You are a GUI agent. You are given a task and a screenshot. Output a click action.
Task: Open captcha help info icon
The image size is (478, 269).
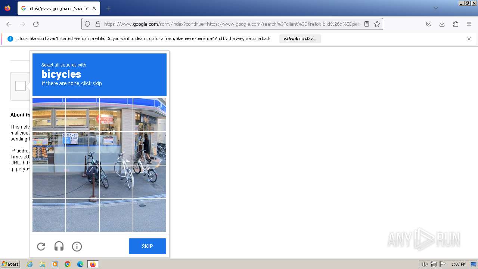pyautogui.click(x=77, y=246)
